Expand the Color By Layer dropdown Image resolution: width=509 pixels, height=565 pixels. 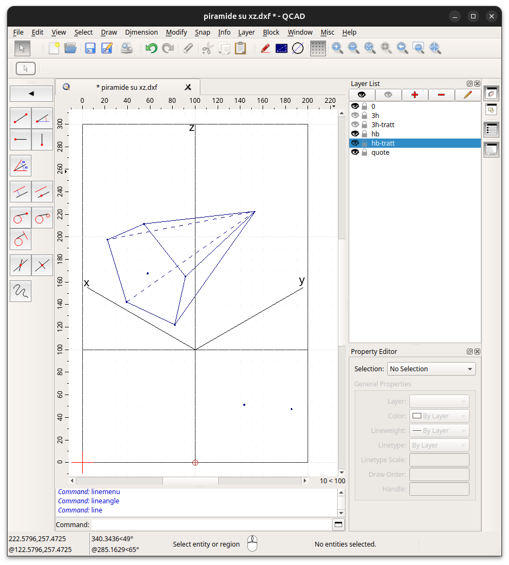click(439, 416)
